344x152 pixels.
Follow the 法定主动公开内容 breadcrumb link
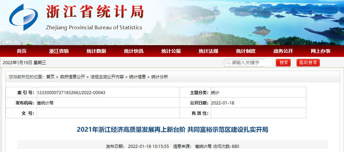tap(107, 77)
